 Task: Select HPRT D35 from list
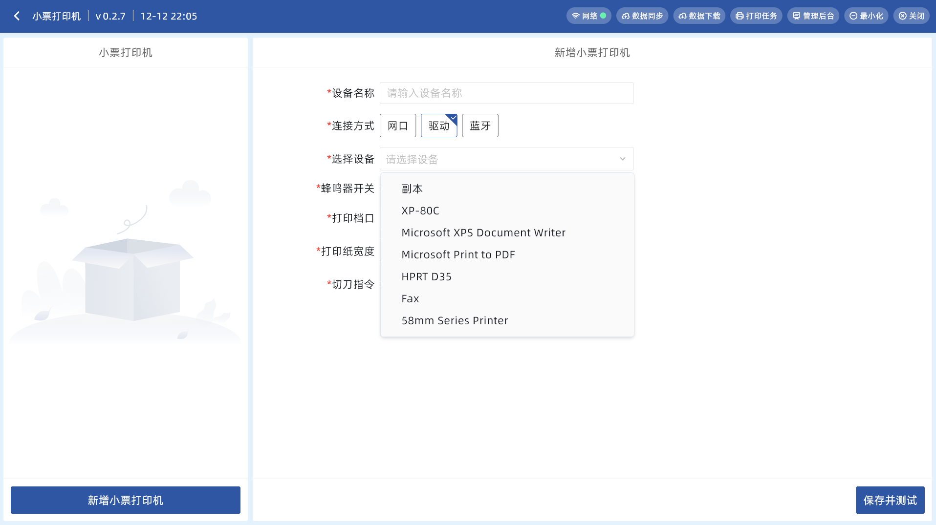[x=426, y=277]
